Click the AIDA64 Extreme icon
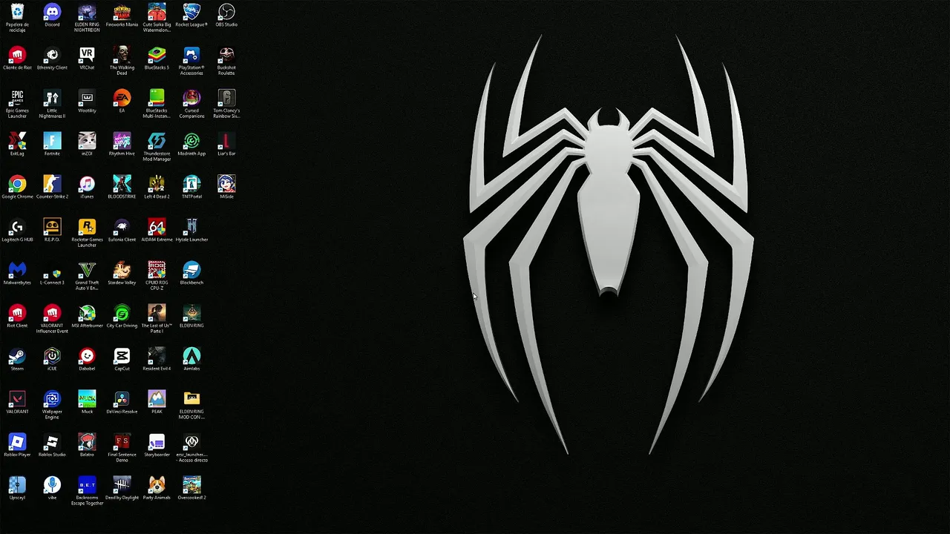The image size is (950, 534). pyautogui.click(x=157, y=228)
